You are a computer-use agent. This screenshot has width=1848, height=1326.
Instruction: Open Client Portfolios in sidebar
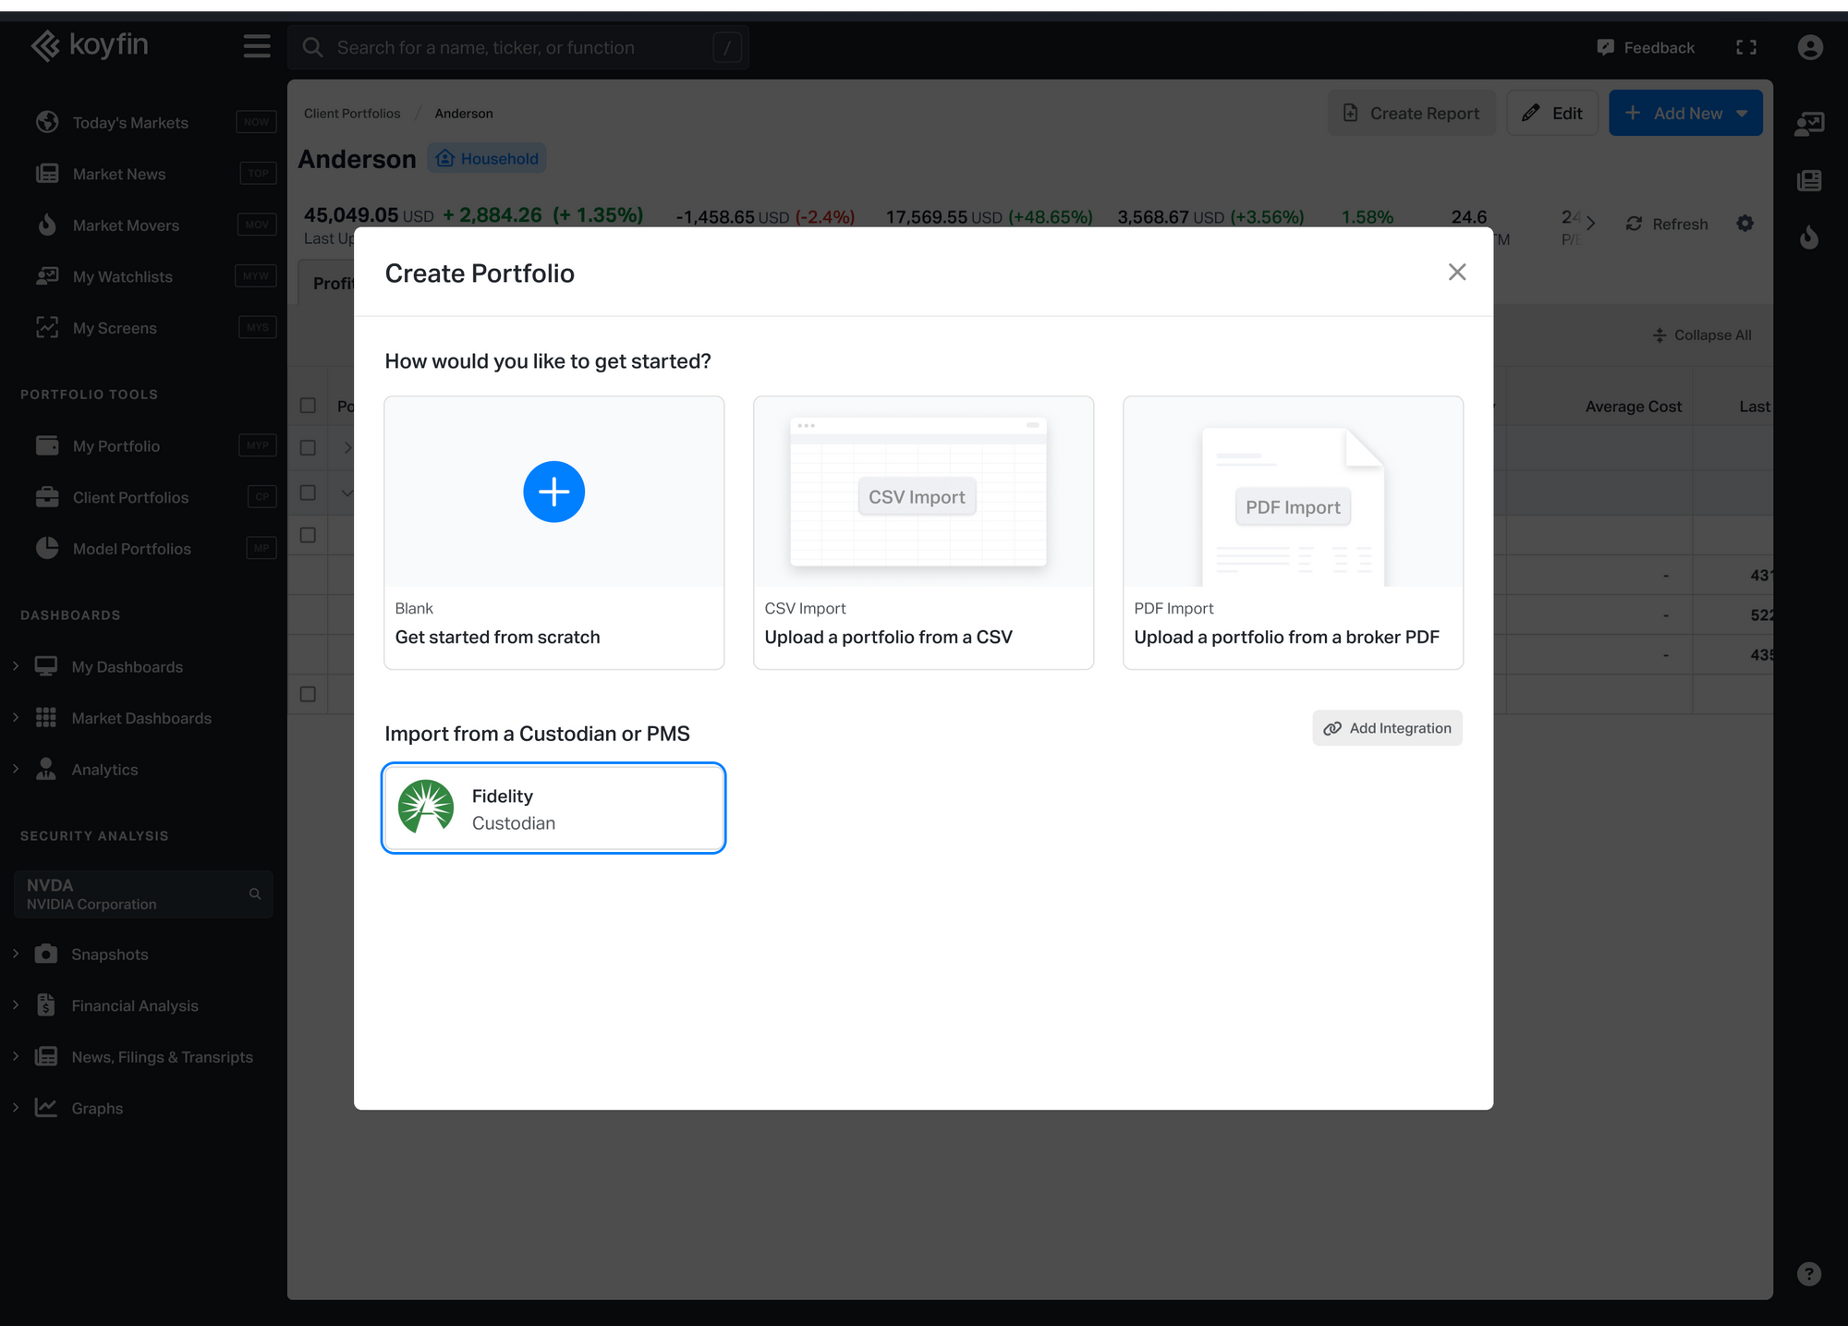tap(130, 497)
